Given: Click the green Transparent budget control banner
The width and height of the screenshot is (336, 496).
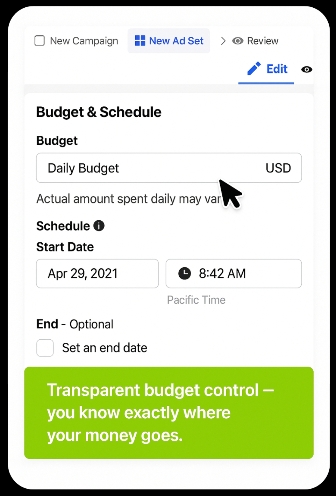Looking at the screenshot, I should coord(169,413).
